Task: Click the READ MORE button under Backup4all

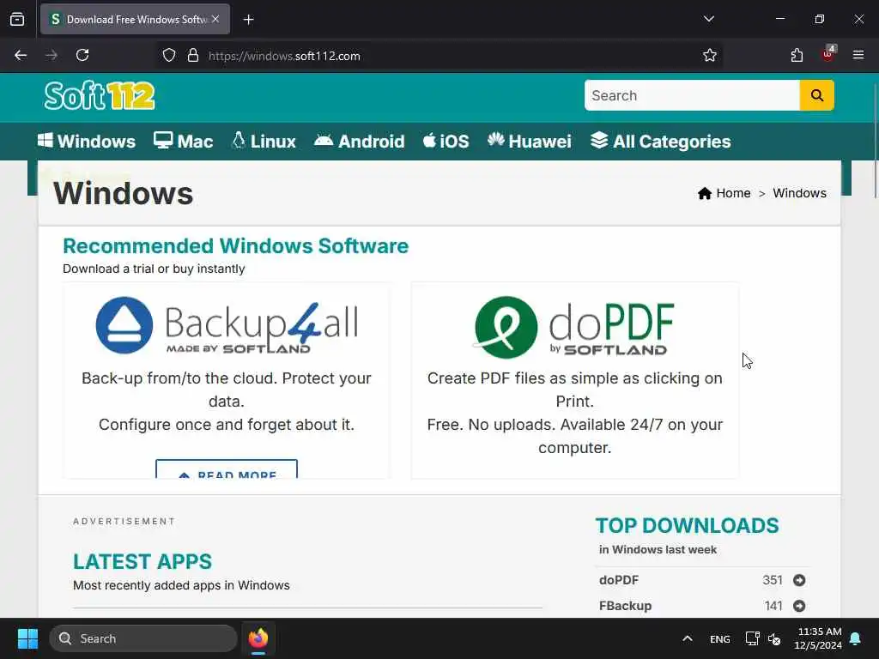Action: click(227, 469)
